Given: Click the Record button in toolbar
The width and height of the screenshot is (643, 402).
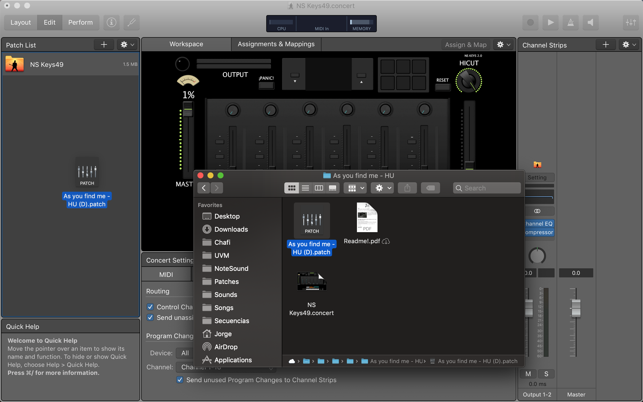Looking at the screenshot, I should pyautogui.click(x=530, y=22).
